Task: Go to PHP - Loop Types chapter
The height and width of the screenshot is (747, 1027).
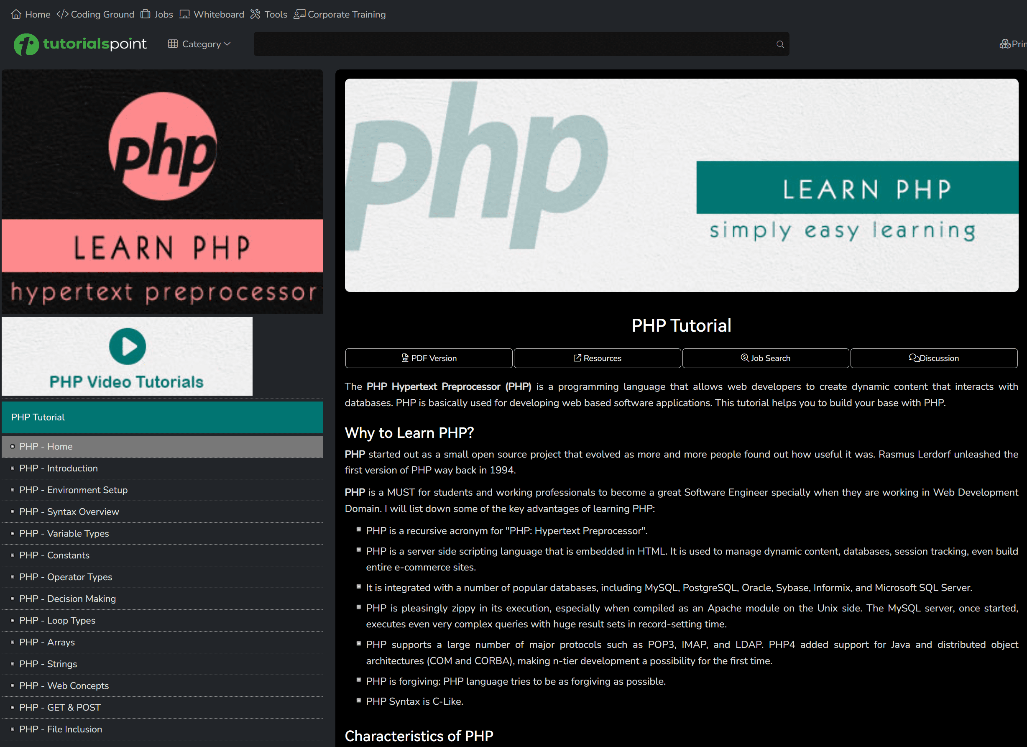Action: coord(57,620)
